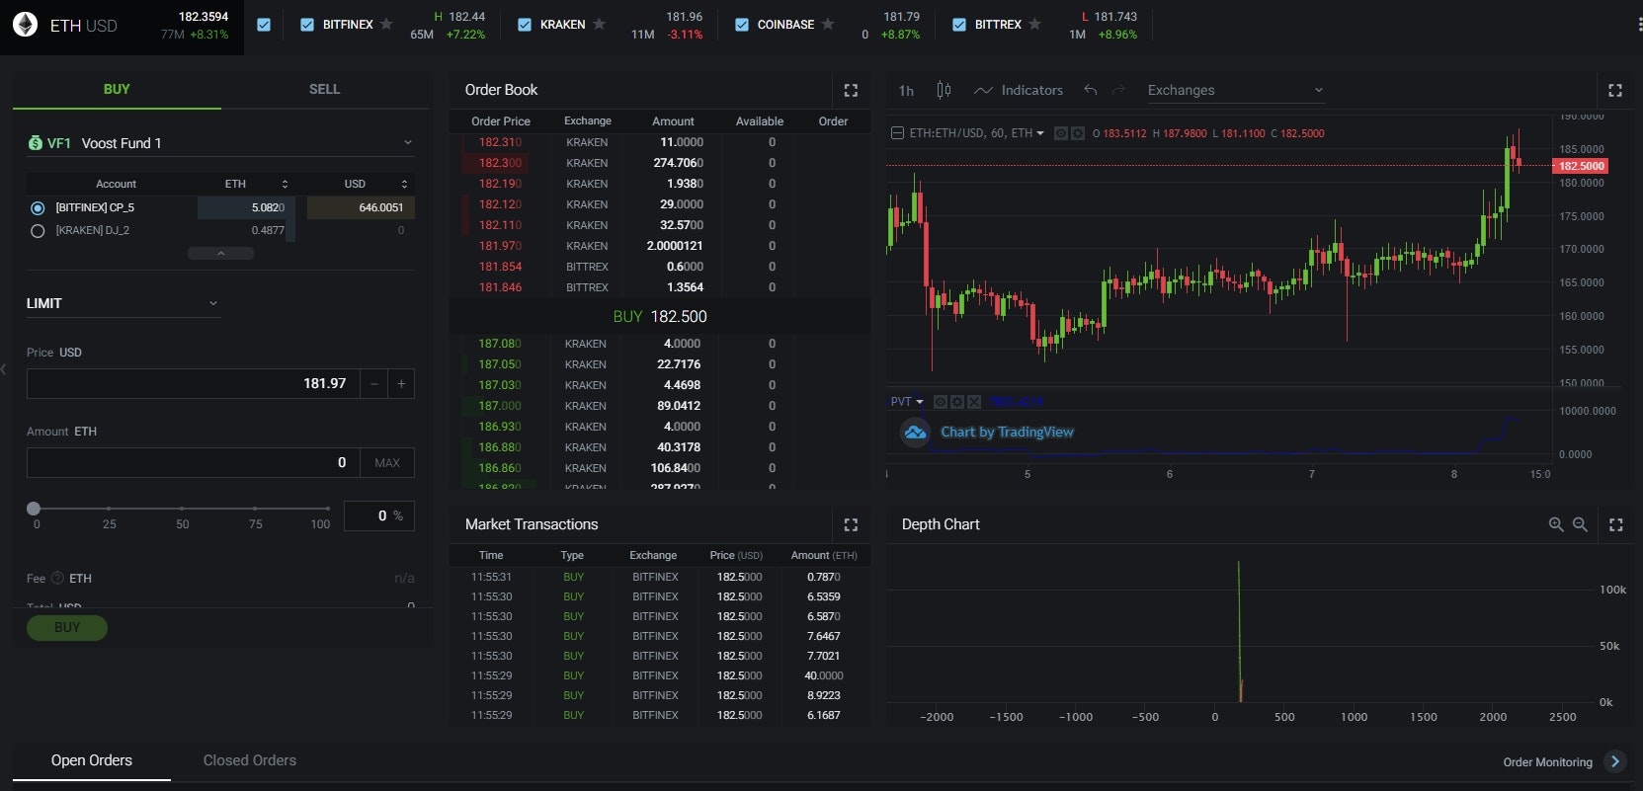Toggle the all-exchanges checkbox
Screen dimensions: 1643x791
tap(264, 25)
